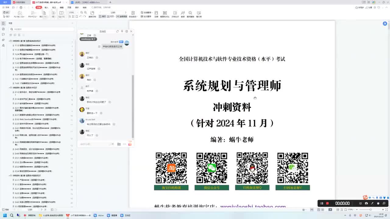Open Windows taskbar search
This screenshot has height=219, width=390.
[x=12, y=215]
